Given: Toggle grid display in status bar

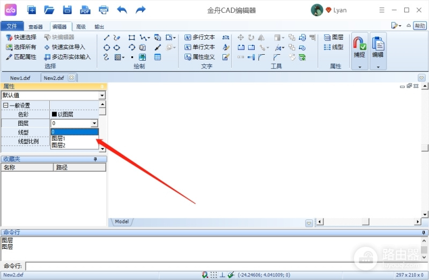Looking at the screenshot, I should coord(213,275).
